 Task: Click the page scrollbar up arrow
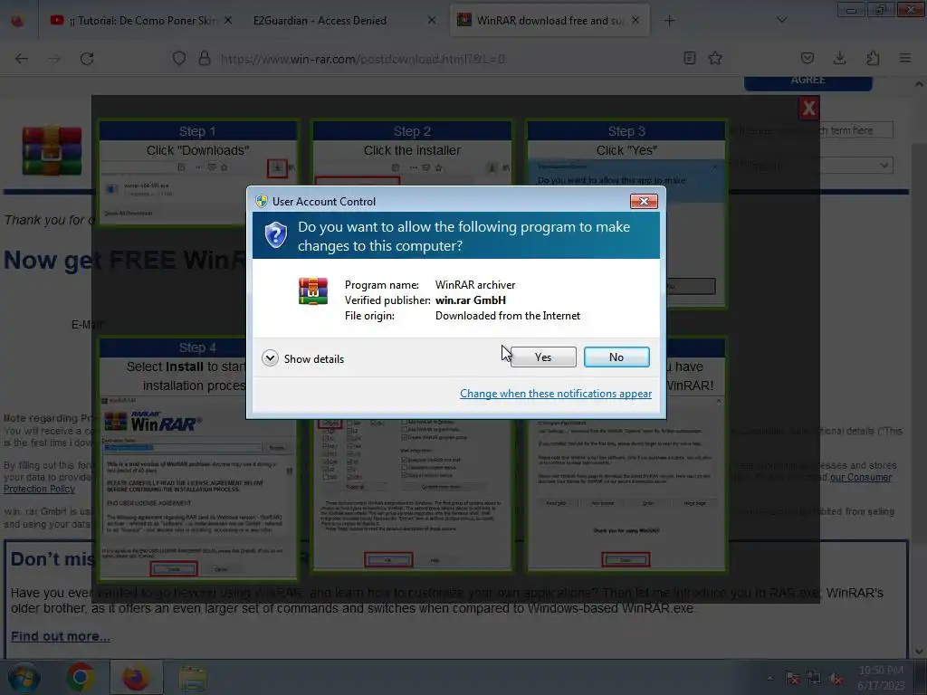click(x=920, y=84)
